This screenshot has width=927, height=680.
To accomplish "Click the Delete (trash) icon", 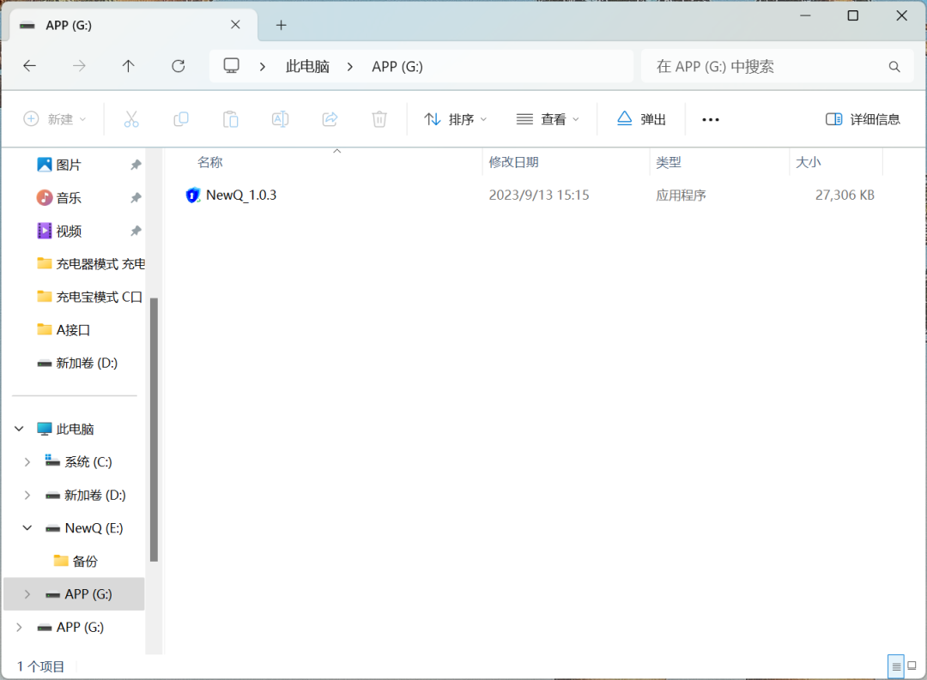I will pos(379,119).
